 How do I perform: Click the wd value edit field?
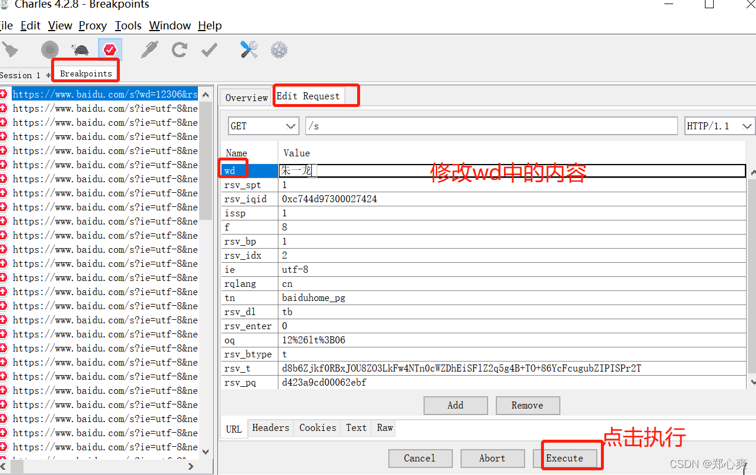point(512,170)
